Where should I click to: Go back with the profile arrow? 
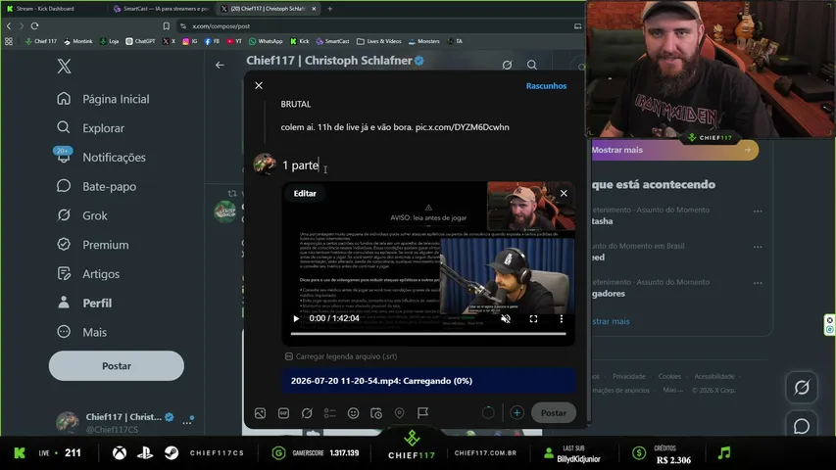(x=220, y=65)
